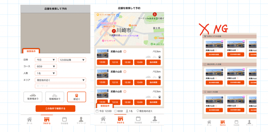Click bicycle icon in second result card
268x132 pixels.
coord(154,77)
